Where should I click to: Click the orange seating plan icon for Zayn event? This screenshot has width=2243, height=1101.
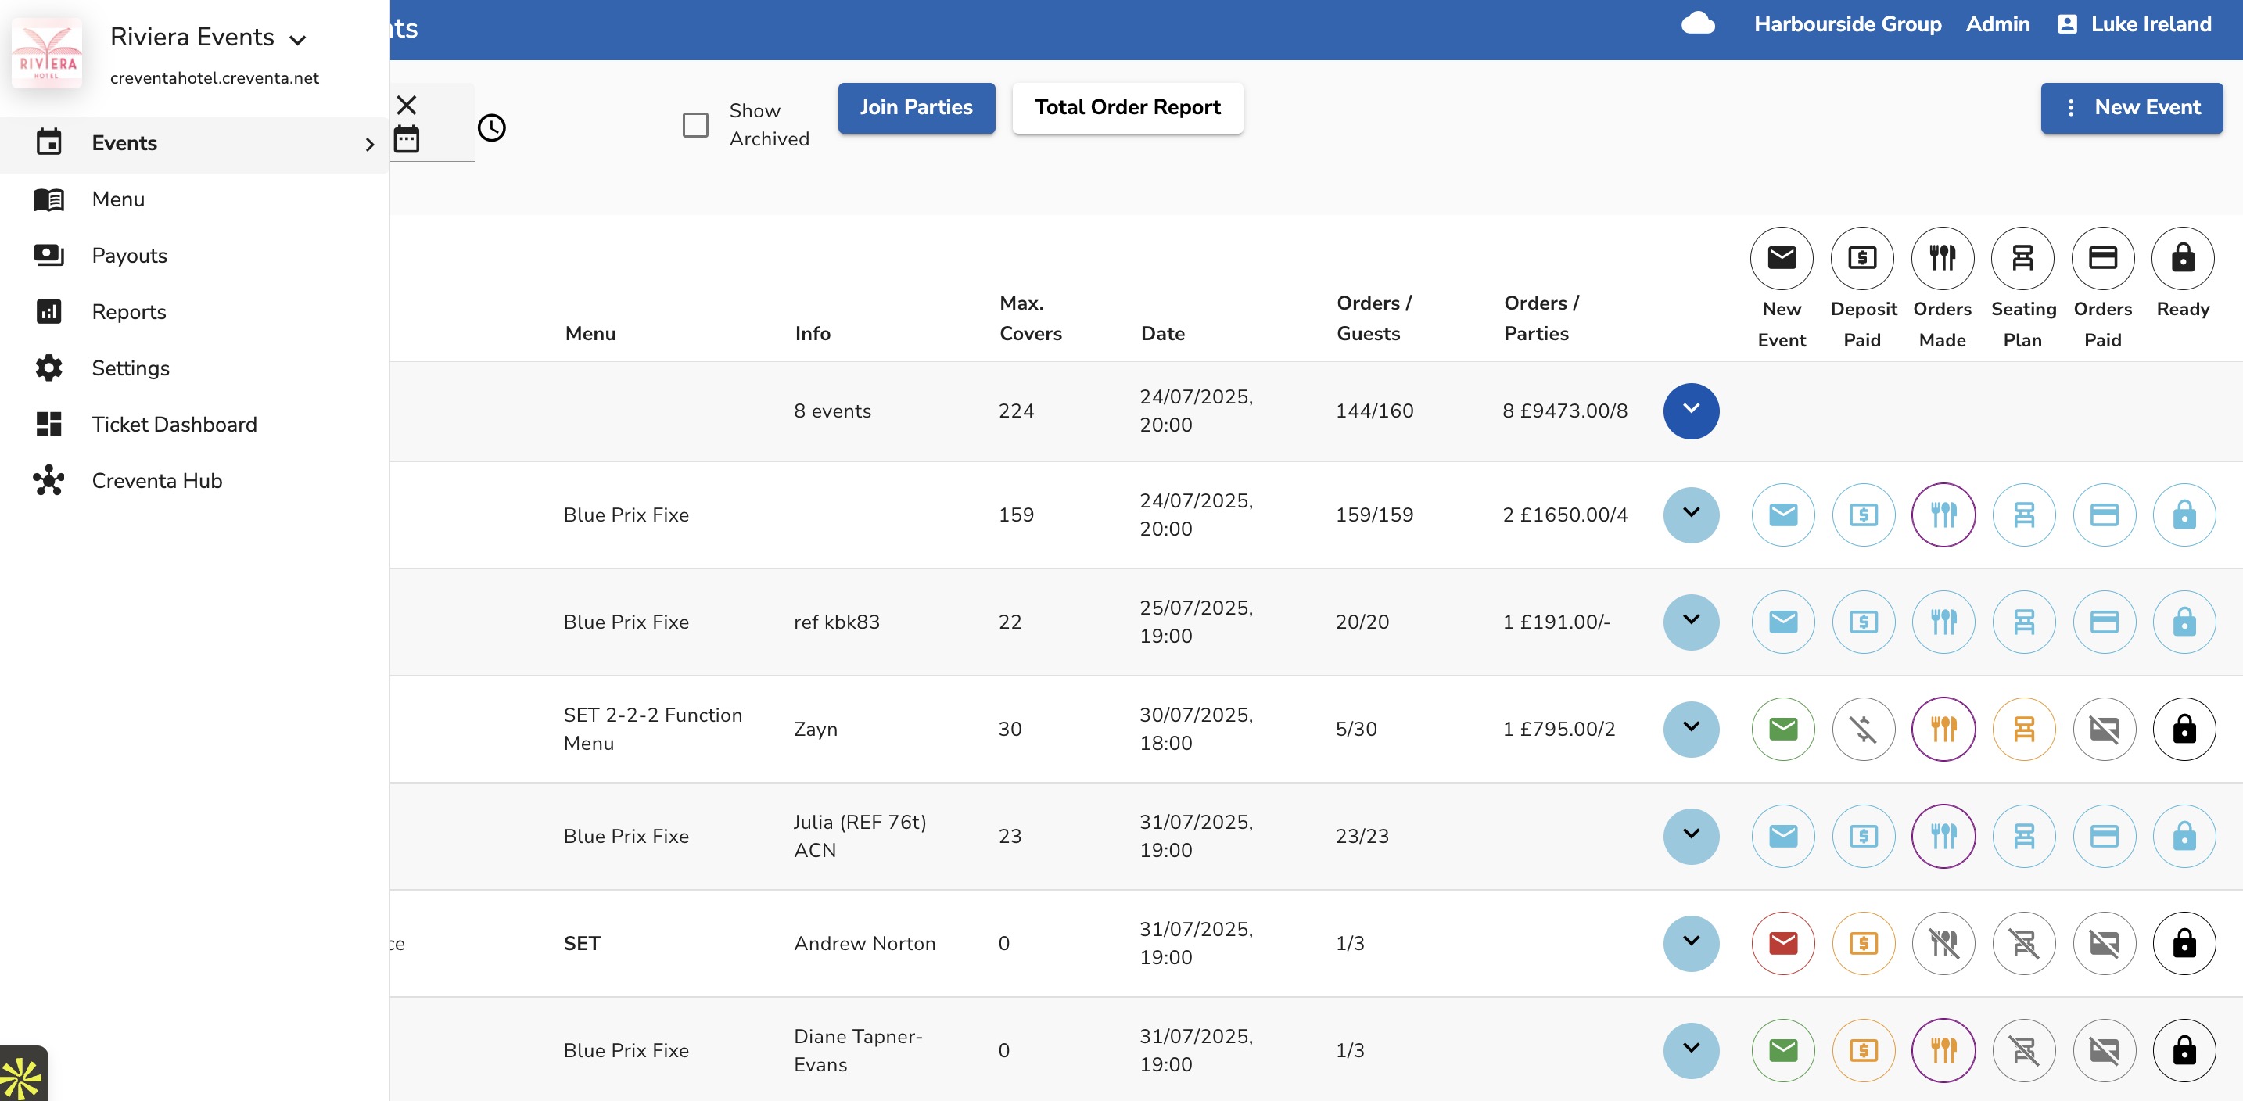coord(2023,729)
